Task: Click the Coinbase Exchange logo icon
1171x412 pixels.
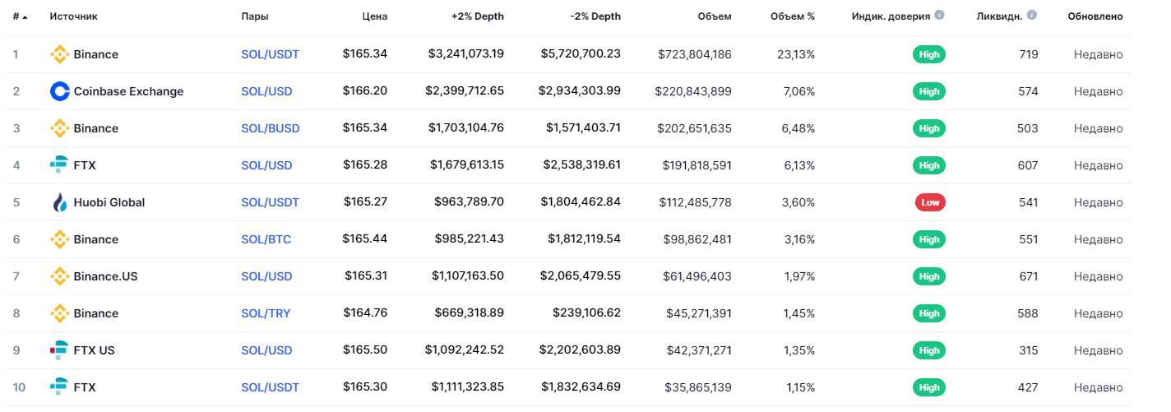Action: [x=59, y=91]
